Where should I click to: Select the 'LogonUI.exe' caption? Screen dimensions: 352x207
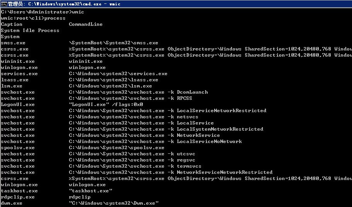point(18,104)
